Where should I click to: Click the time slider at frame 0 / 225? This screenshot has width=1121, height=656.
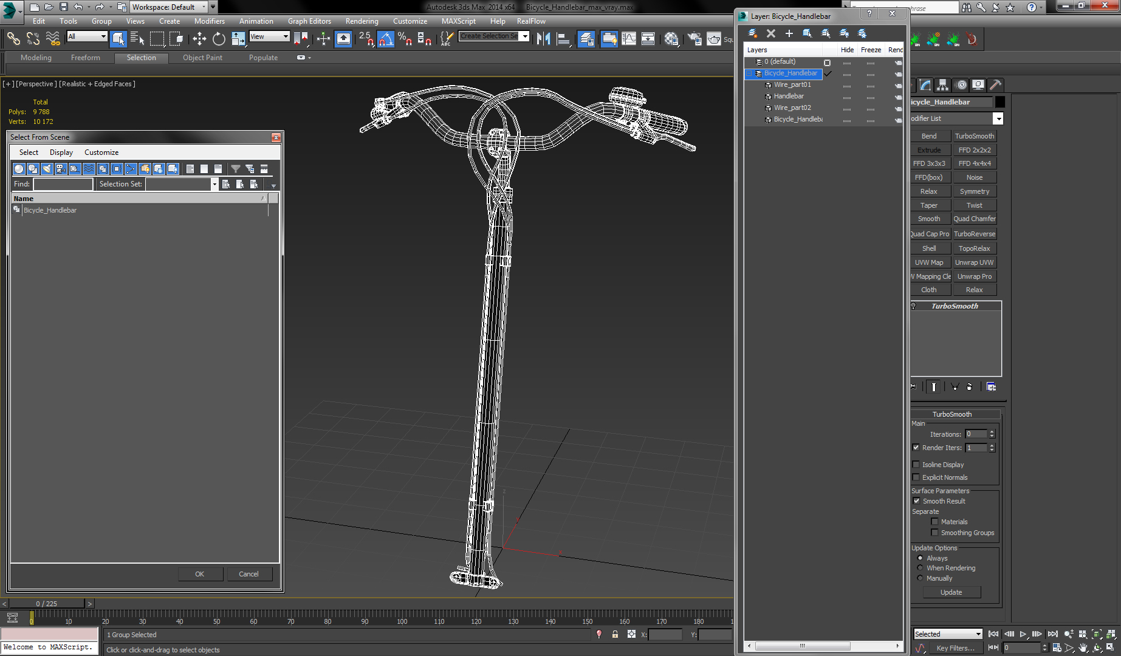pyautogui.click(x=47, y=604)
